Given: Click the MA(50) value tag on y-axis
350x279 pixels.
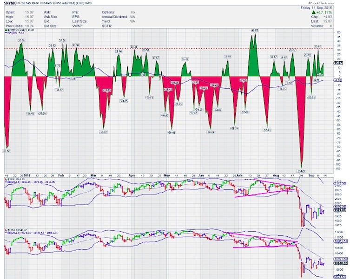Looking at the screenshot, I should pos(338,80).
